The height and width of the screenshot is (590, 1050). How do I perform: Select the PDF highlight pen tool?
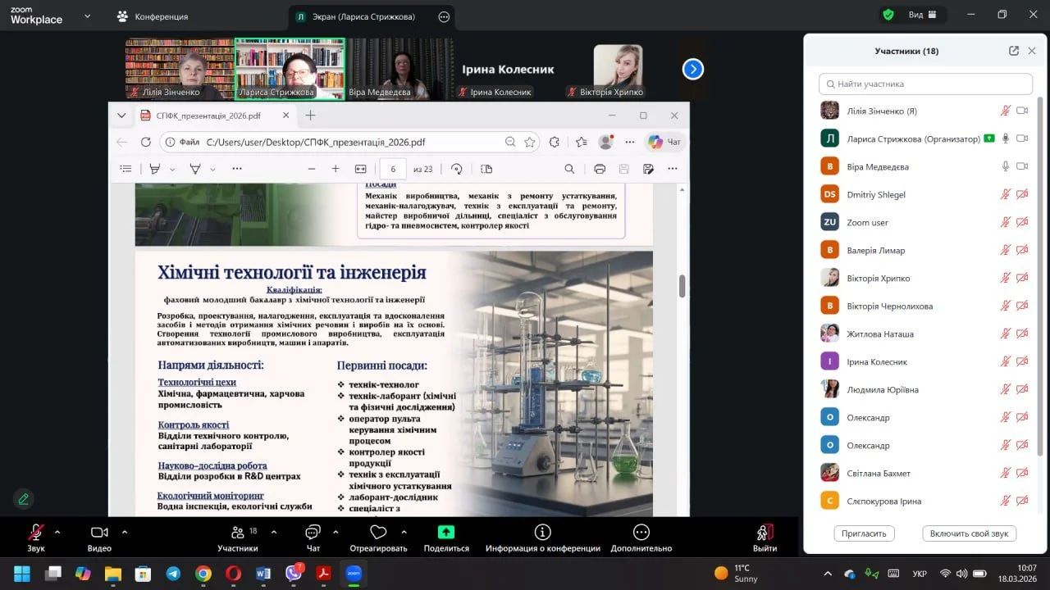click(155, 169)
